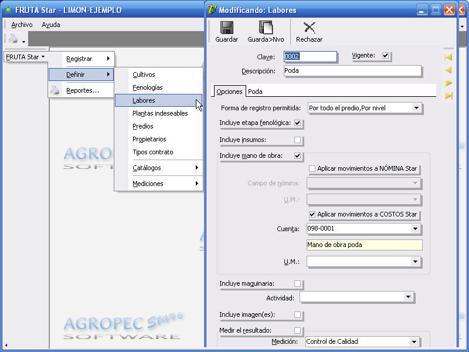
Task: Click the Clave input field
Action: pyautogui.click(x=310, y=56)
